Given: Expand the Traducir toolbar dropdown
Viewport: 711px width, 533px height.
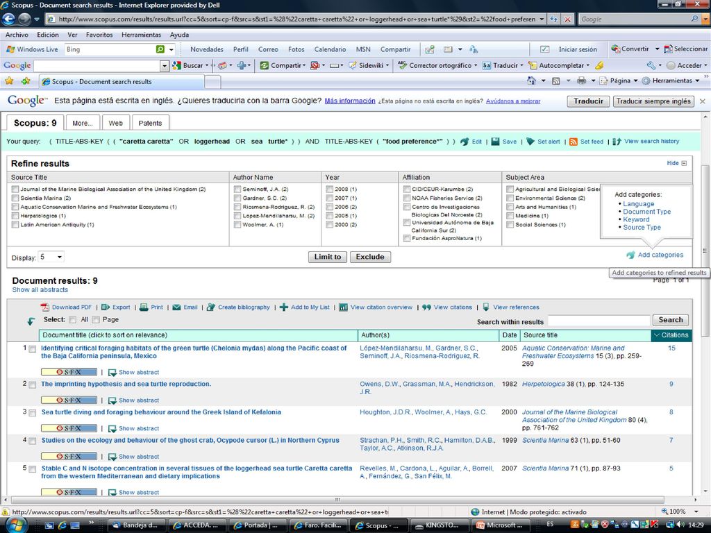Looking at the screenshot, I should coord(521,66).
